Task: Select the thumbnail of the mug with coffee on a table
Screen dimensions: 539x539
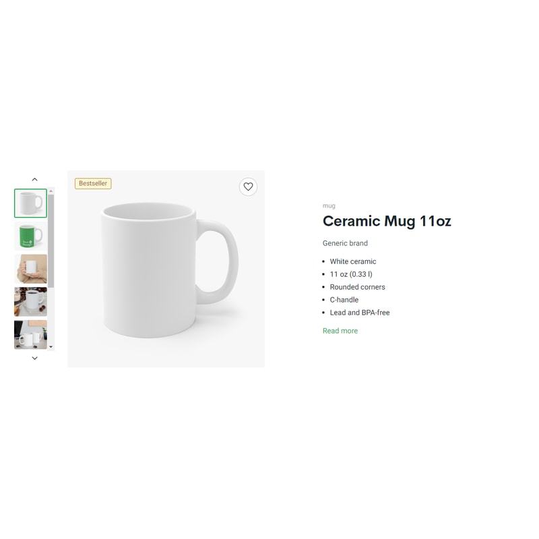Action: click(x=30, y=302)
